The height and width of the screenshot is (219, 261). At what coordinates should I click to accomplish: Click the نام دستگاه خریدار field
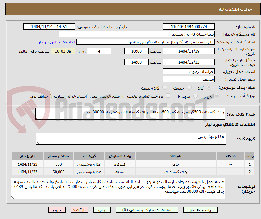(137, 34)
